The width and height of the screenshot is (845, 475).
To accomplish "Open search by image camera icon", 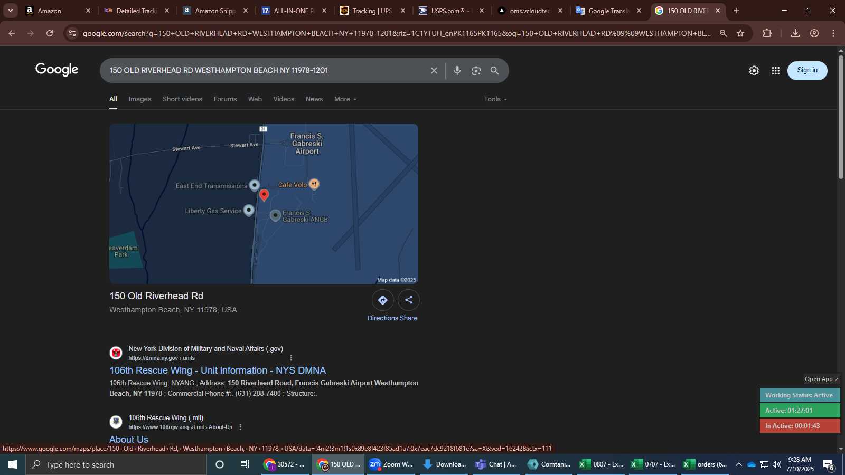I will pos(476,70).
